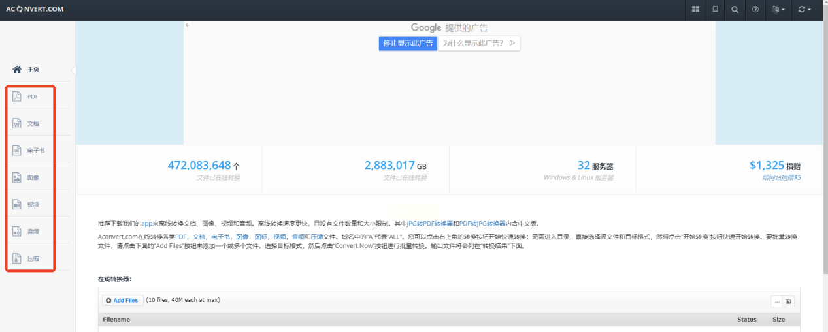Click the ad back arrow
The width and height of the screenshot is (828, 332).
point(188,25)
